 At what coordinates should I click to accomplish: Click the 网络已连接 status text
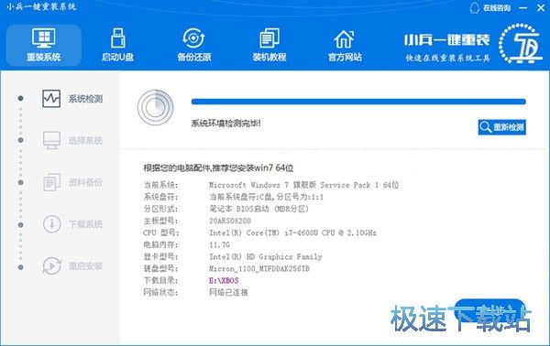[228, 292]
